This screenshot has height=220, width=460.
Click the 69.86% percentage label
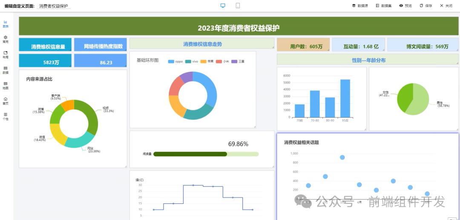pos(238,144)
